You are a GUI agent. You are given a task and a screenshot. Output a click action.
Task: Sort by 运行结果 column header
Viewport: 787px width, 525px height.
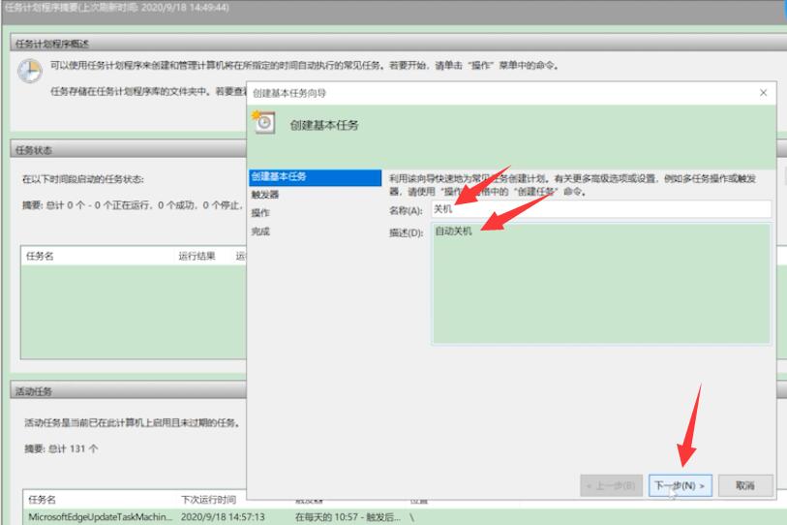point(197,256)
